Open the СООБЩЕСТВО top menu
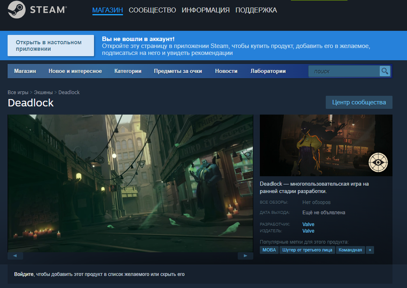The image size is (407, 288). click(x=152, y=10)
